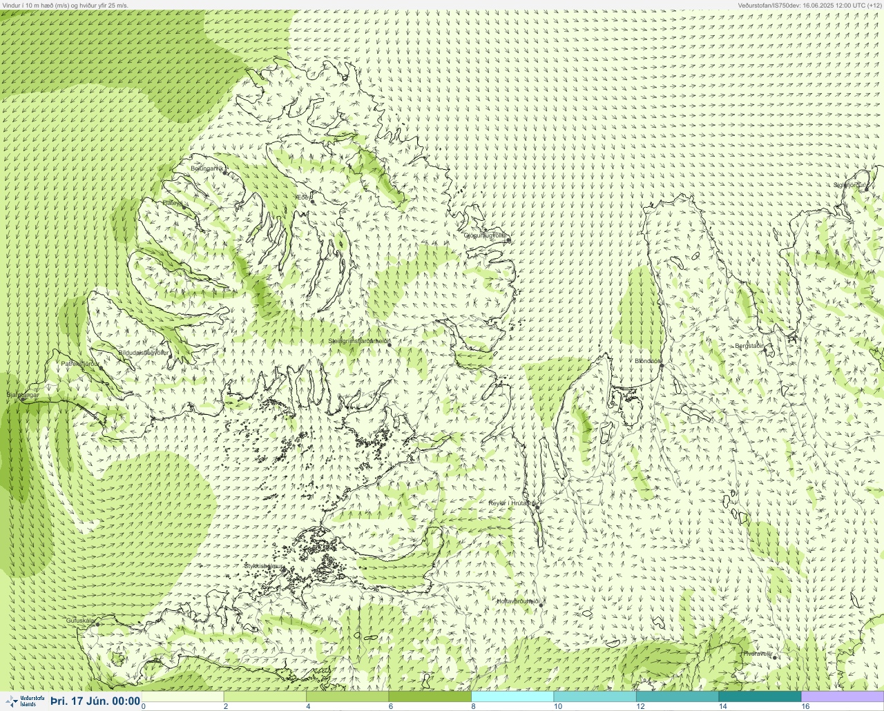Click the Hveravellir station label

pos(757,654)
